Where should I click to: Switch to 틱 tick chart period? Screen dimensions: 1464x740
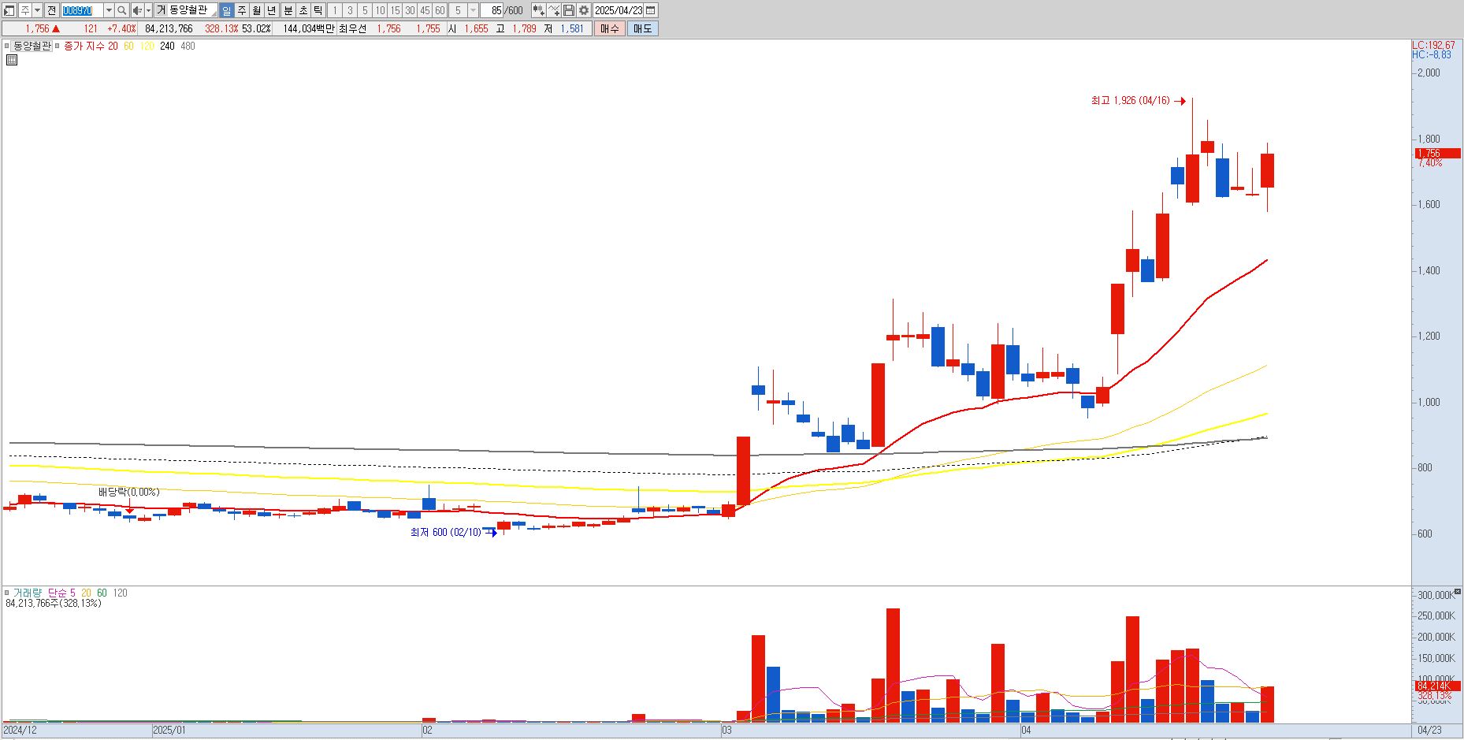click(318, 10)
